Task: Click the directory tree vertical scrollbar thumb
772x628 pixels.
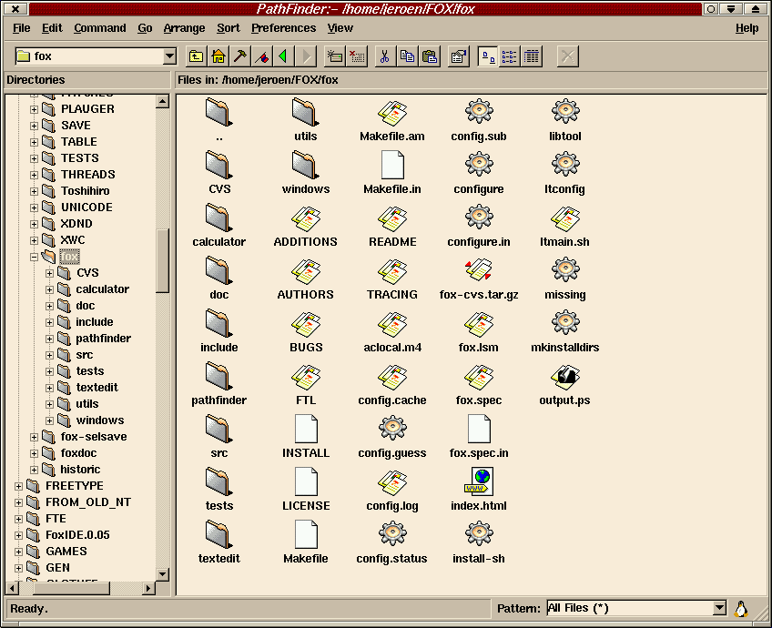Action: (162, 261)
